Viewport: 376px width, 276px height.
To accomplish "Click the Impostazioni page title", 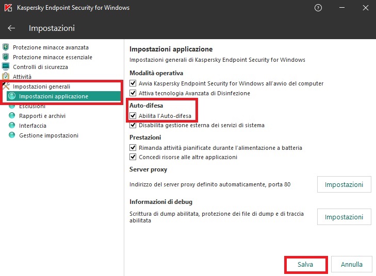I will click(52, 28).
